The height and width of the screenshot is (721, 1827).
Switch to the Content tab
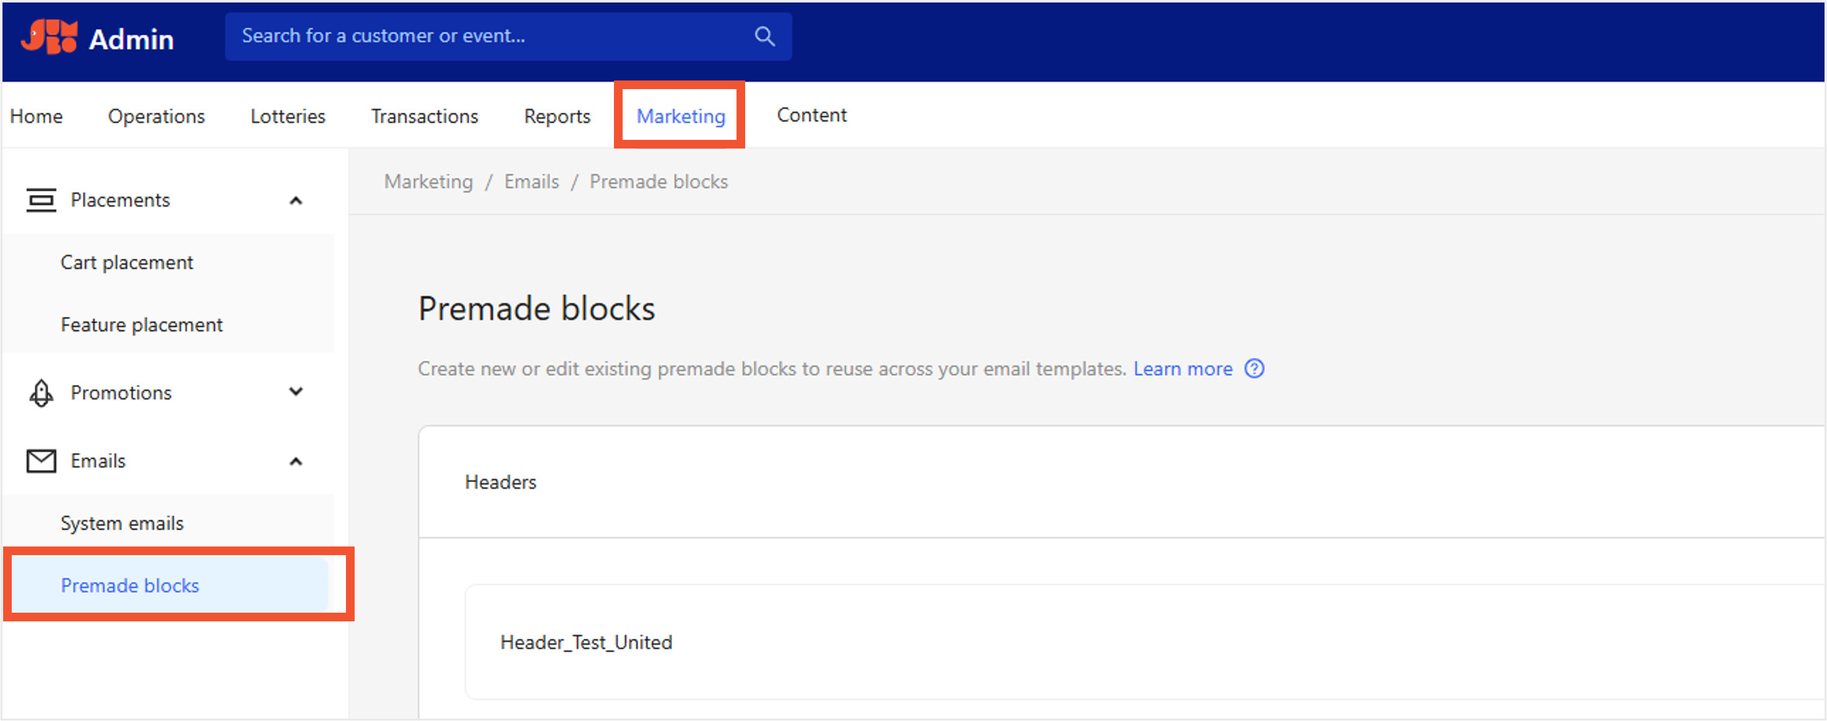pyautogui.click(x=811, y=115)
